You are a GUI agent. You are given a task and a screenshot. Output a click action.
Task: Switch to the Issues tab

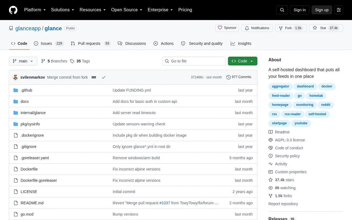(x=49, y=43)
